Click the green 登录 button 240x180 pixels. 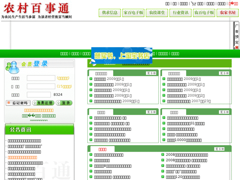pyautogui.click(x=64, y=103)
